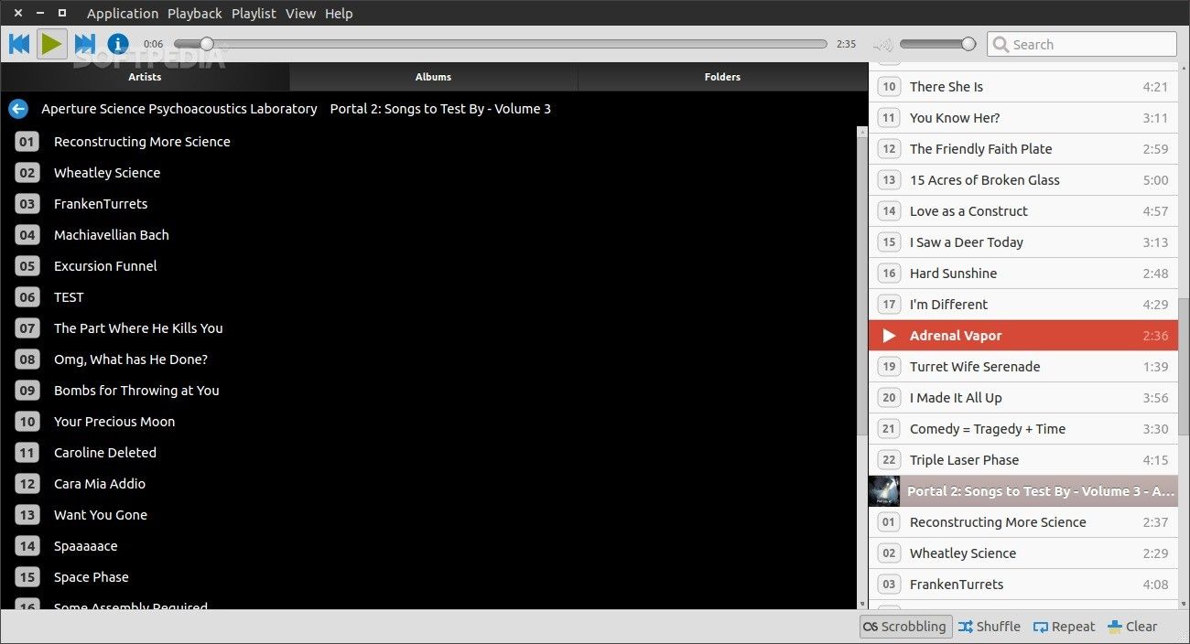Open the View menu
Image resolution: width=1190 pixels, height=644 pixels.
(300, 14)
